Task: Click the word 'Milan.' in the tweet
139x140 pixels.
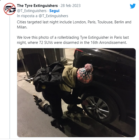Action: point(22,27)
